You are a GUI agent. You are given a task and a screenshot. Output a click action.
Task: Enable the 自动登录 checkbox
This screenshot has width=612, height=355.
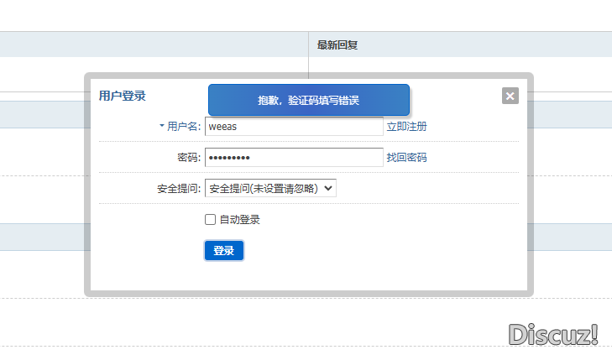(x=211, y=220)
